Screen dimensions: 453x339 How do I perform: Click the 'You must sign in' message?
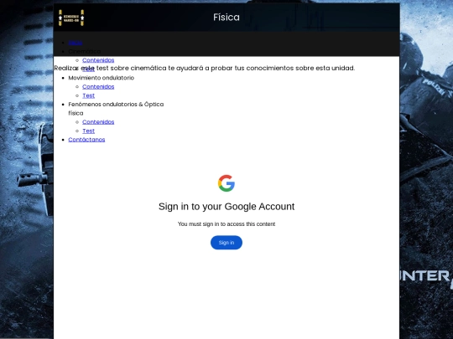click(x=226, y=224)
